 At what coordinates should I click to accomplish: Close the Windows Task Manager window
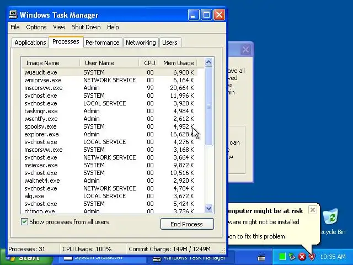(219, 15)
